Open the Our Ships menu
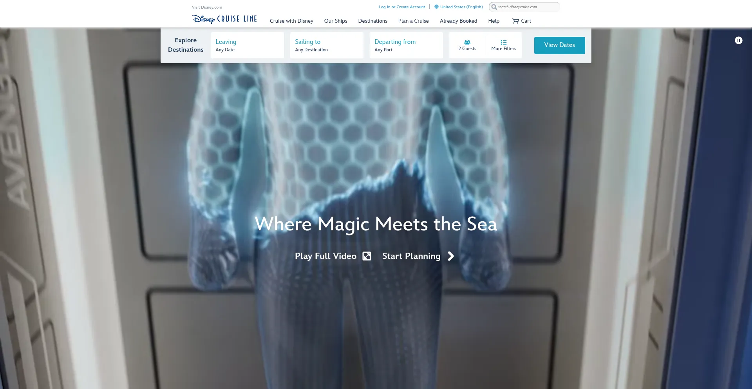The width and height of the screenshot is (752, 389). tap(336, 21)
